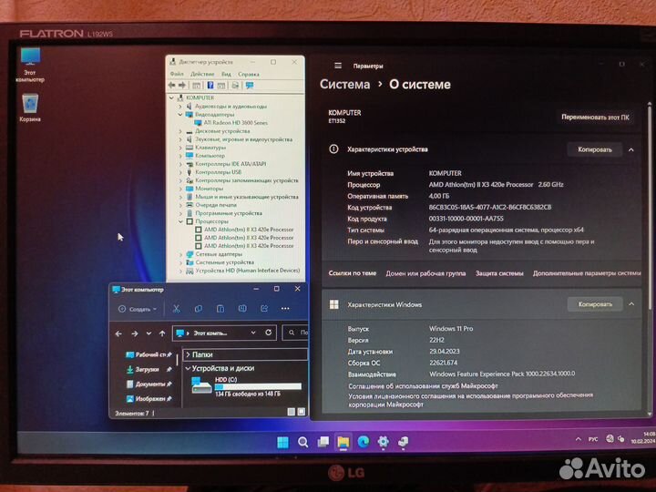Go up one folder level in Explorer
Viewport: 656px width, 492px height.
162,333
